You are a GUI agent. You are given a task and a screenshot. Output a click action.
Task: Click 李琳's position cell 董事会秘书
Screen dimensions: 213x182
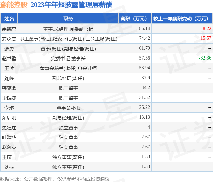[x=68, y=108]
